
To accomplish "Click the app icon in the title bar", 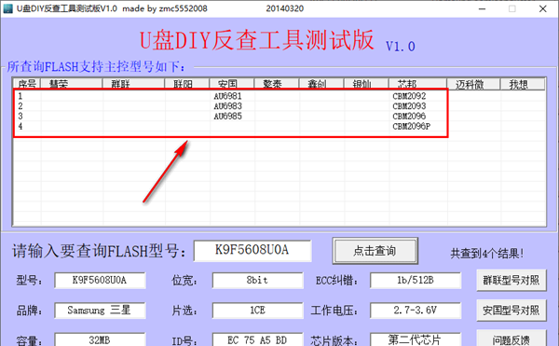I will tap(7, 8).
